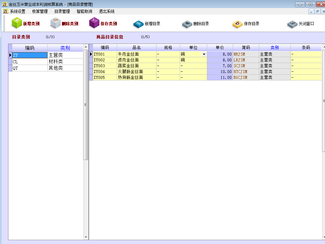This screenshot has height=244, width=325.
Task: Open the 目录管理 menu
Action: 62,11
